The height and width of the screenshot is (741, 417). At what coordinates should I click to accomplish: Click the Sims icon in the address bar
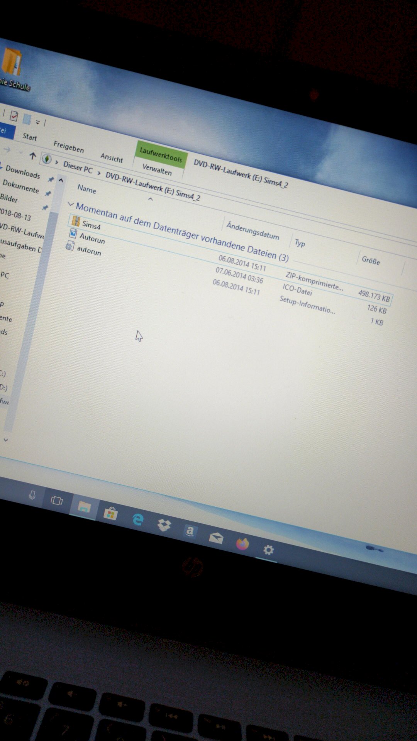pyautogui.click(x=47, y=159)
